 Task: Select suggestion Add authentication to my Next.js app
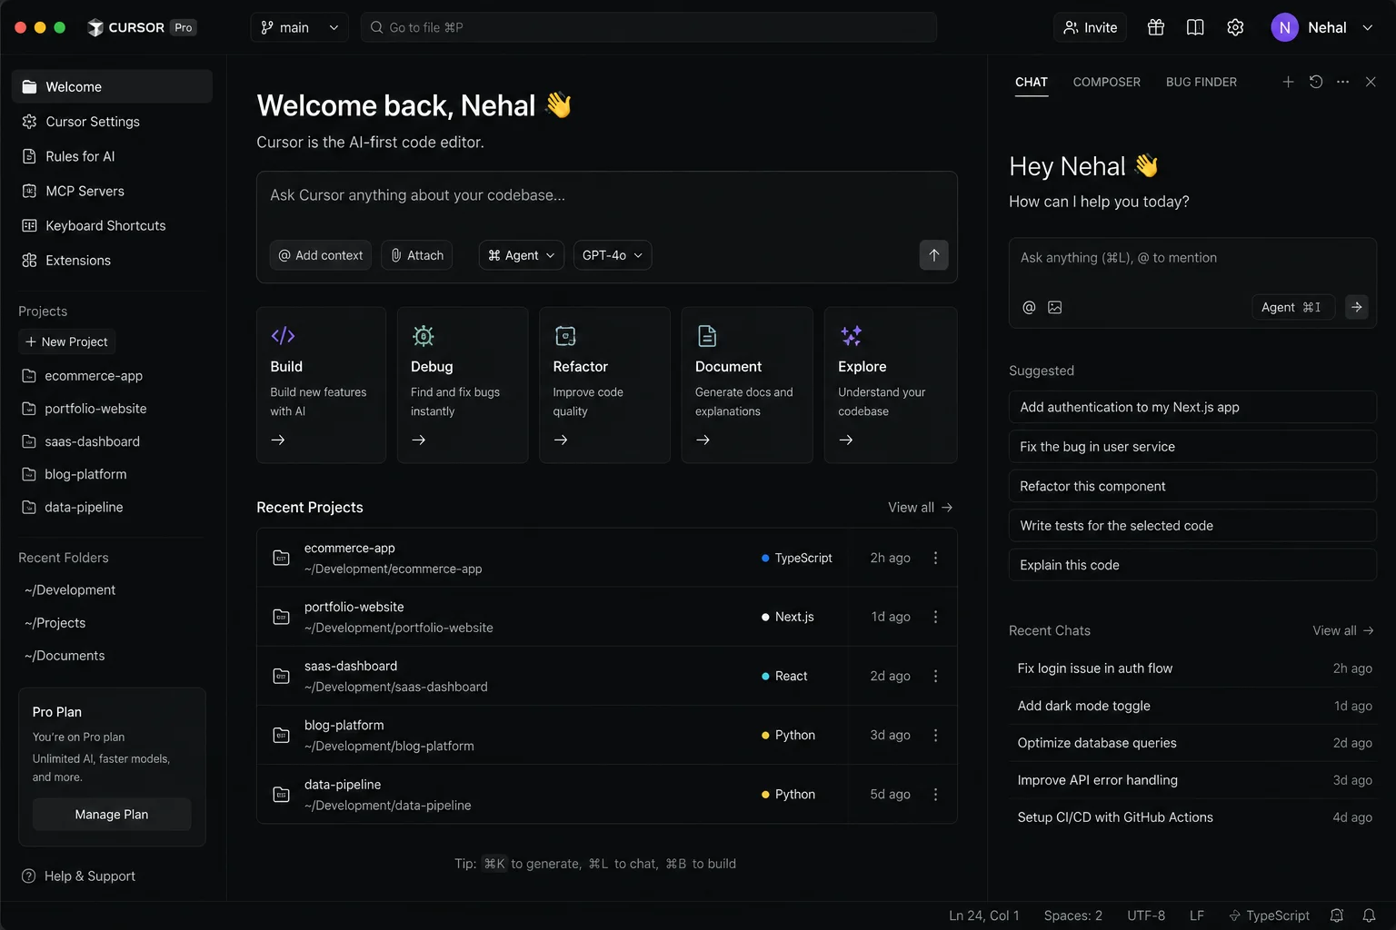pyautogui.click(x=1192, y=407)
